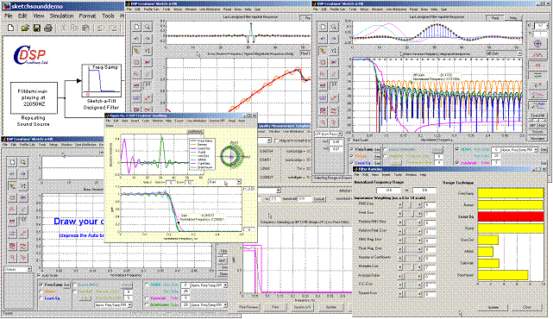
Task: Open Insert menu in Filter Ranking window
Action: (x=386, y=174)
